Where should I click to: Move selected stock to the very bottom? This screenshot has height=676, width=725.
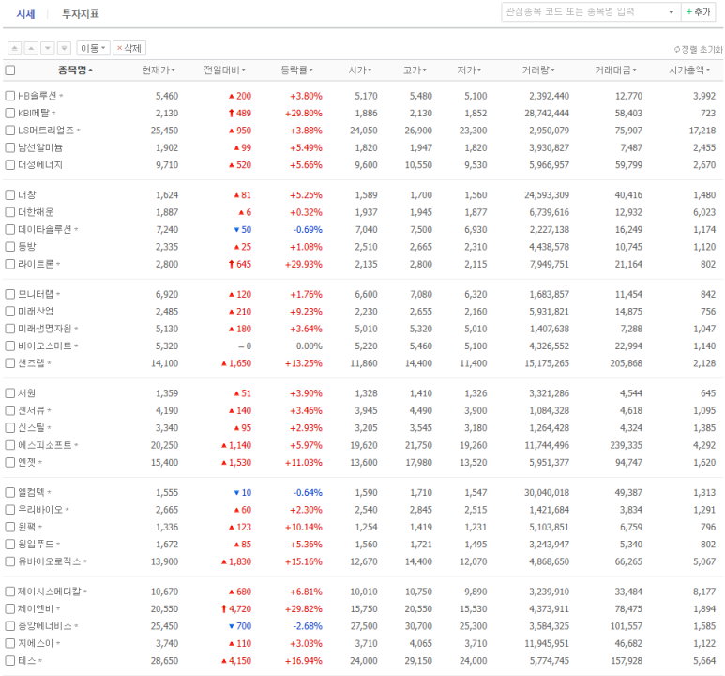tap(64, 48)
